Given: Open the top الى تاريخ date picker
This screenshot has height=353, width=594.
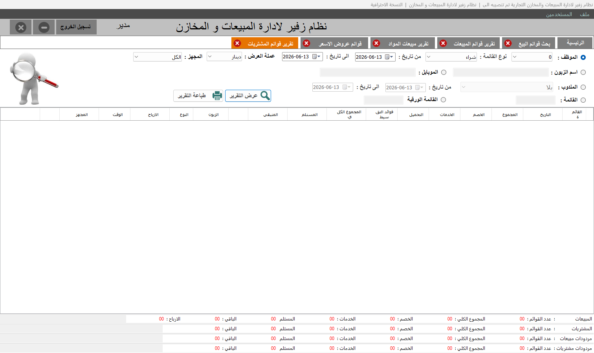Looking at the screenshot, I should pyautogui.click(x=302, y=56).
